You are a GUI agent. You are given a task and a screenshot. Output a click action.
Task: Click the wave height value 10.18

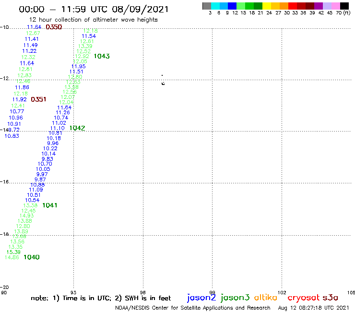click(x=54, y=138)
